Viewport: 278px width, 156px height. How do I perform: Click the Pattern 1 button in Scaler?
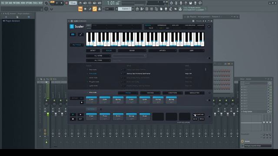91,109
